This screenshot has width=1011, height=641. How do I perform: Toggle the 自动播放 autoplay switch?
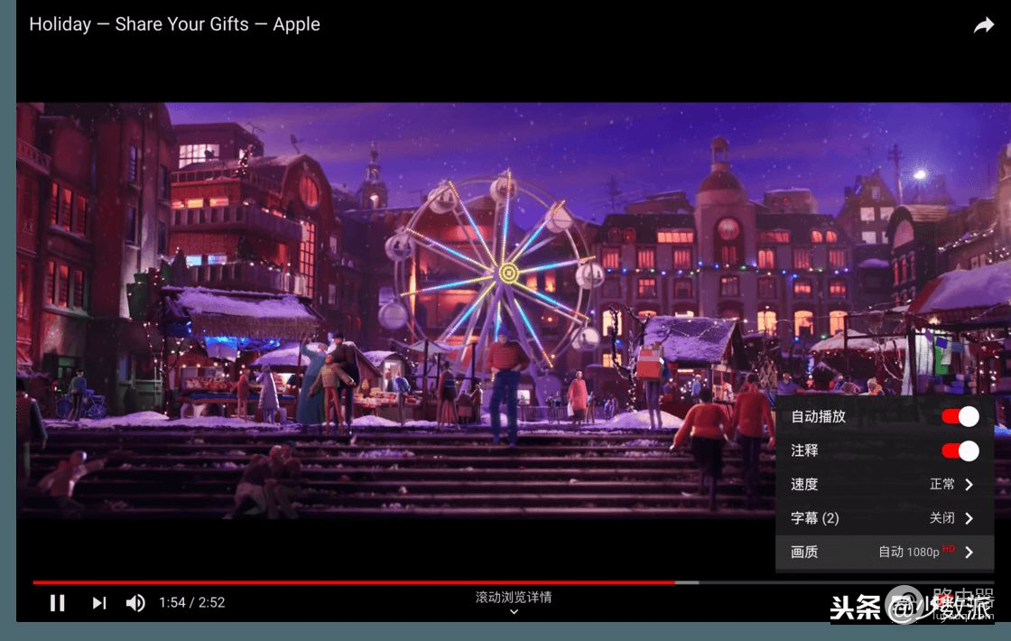[x=960, y=416]
